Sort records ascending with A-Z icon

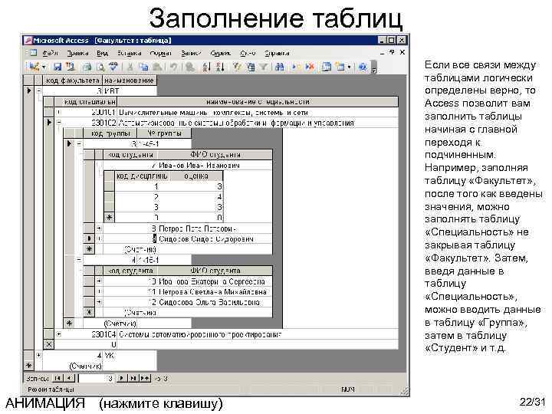(x=207, y=67)
